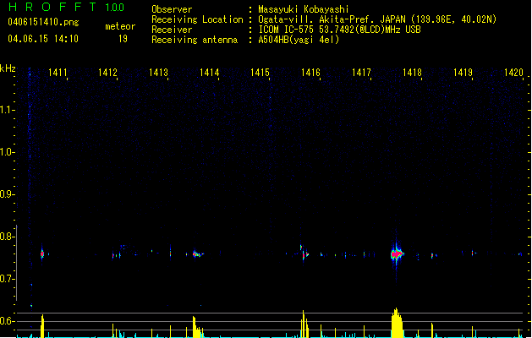Screen dimensions: 532x338
Task: Click the 1411 time axis label
Action: point(58,72)
